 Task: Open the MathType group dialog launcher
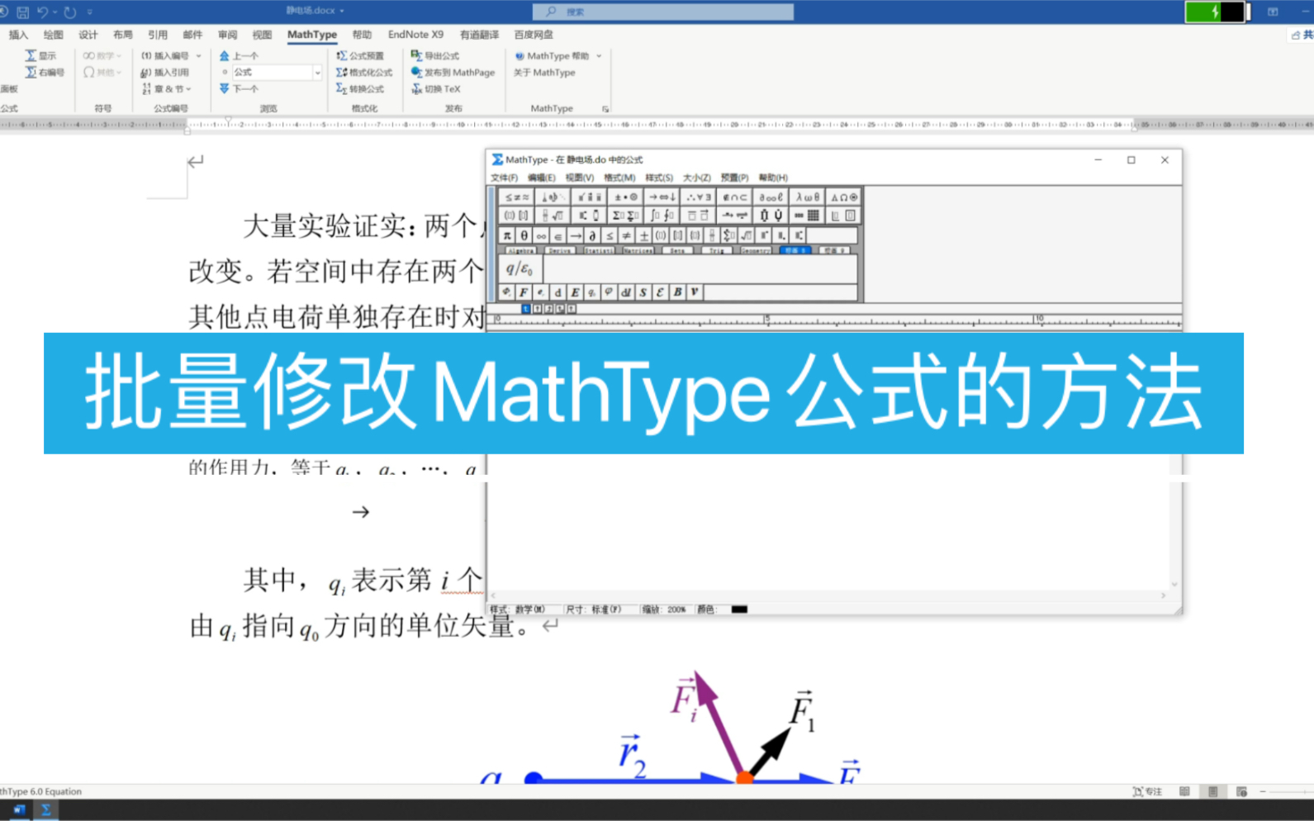click(x=605, y=108)
